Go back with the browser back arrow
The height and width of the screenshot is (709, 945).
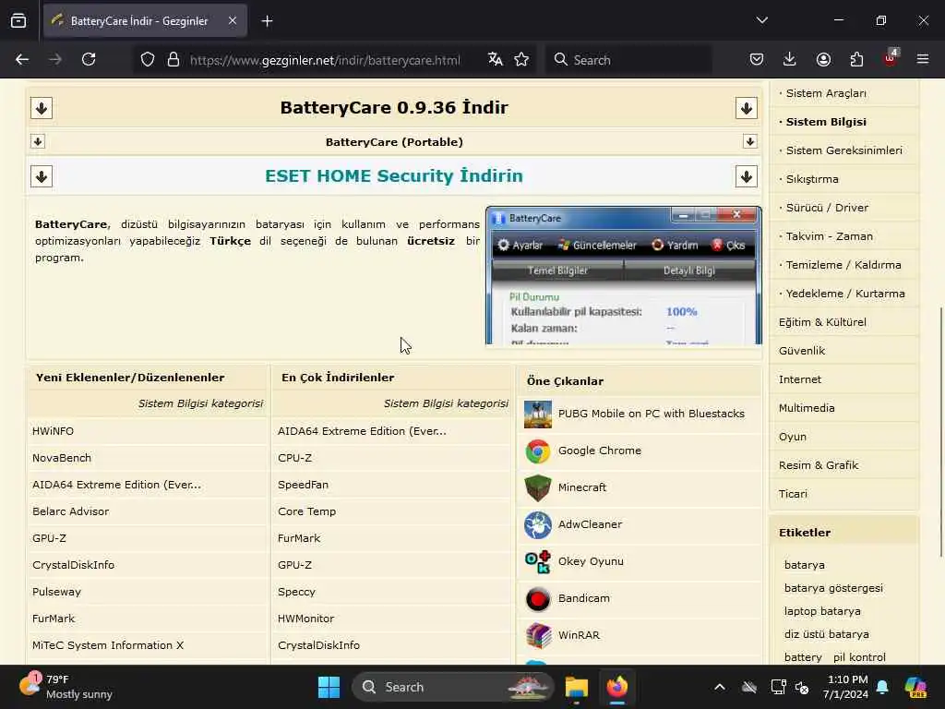22,60
